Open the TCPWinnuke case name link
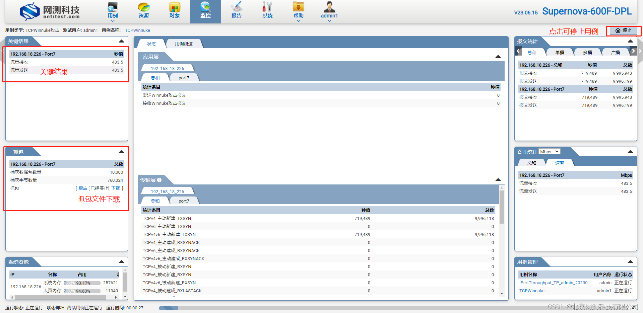643x313 pixels. pos(137,30)
